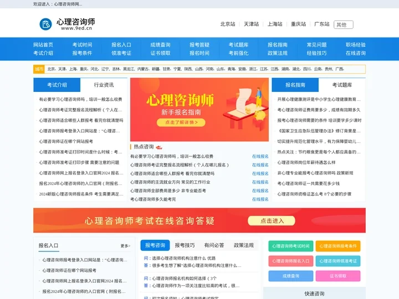Open 考前强化 in the navigation bar

(x=238, y=53)
